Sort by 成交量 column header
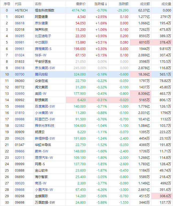The width and height of the screenshot is (173, 206). pos(166,4)
